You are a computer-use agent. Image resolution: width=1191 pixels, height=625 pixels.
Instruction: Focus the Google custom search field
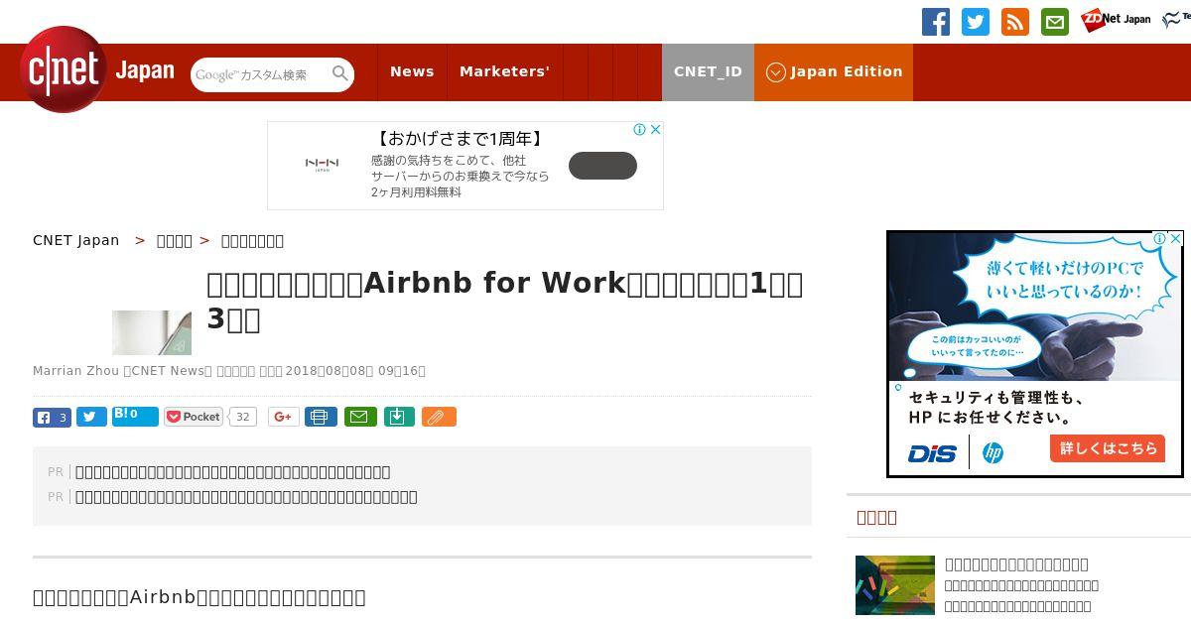pos(260,74)
